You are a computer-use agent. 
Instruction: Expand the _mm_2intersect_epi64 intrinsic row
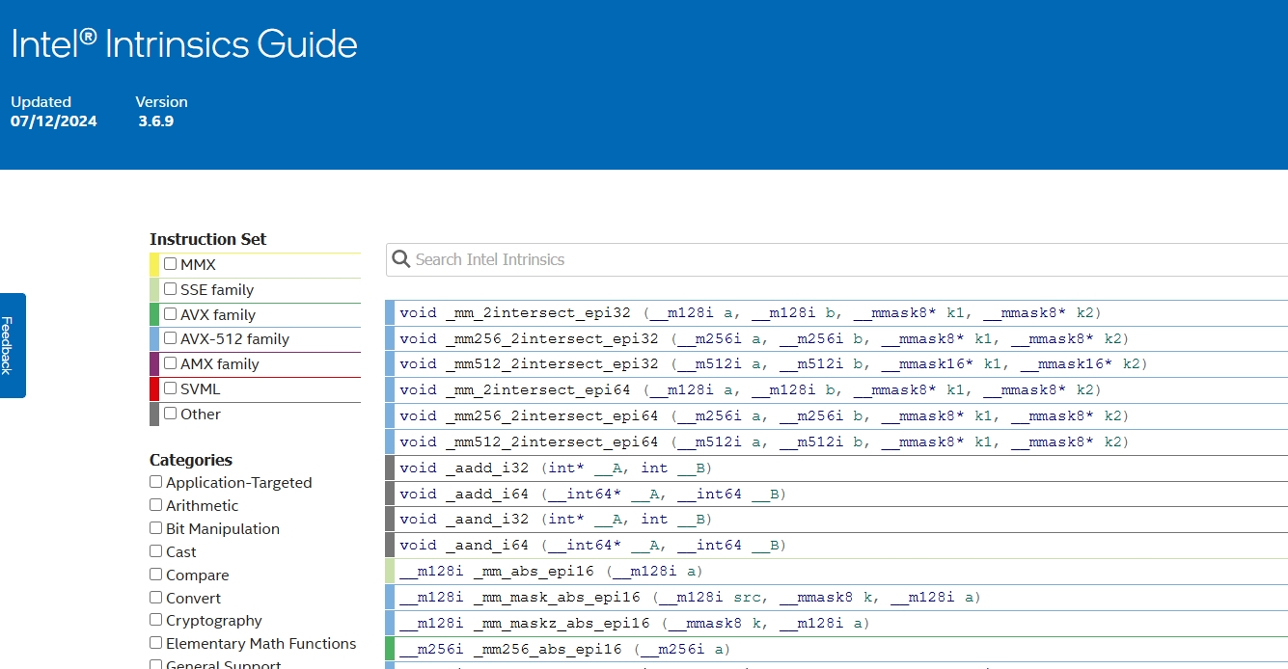pyautogui.click(x=836, y=390)
